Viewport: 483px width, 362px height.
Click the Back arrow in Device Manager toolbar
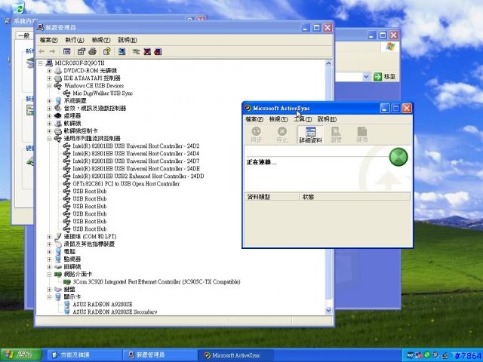[42, 51]
